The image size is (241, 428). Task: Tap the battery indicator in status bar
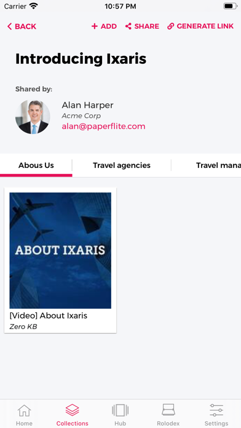(x=231, y=6)
